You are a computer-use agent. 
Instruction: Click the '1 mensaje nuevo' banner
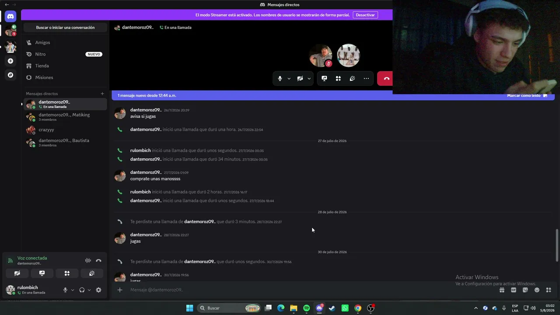coord(147,95)
